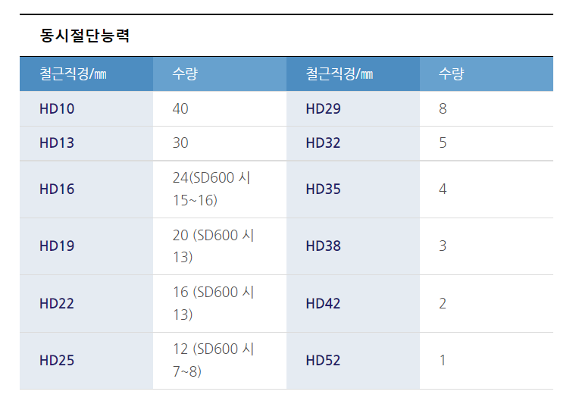Click the 동시절단능력 heading
The width and height of the screenshot is (576, 407).
(84, 36)
